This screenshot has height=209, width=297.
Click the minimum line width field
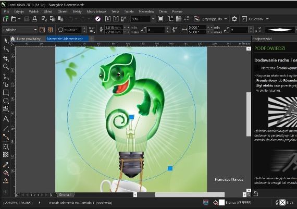tap(114, 28)
